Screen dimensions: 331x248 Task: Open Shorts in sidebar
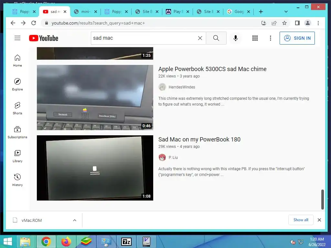click(x=17, y=108)
